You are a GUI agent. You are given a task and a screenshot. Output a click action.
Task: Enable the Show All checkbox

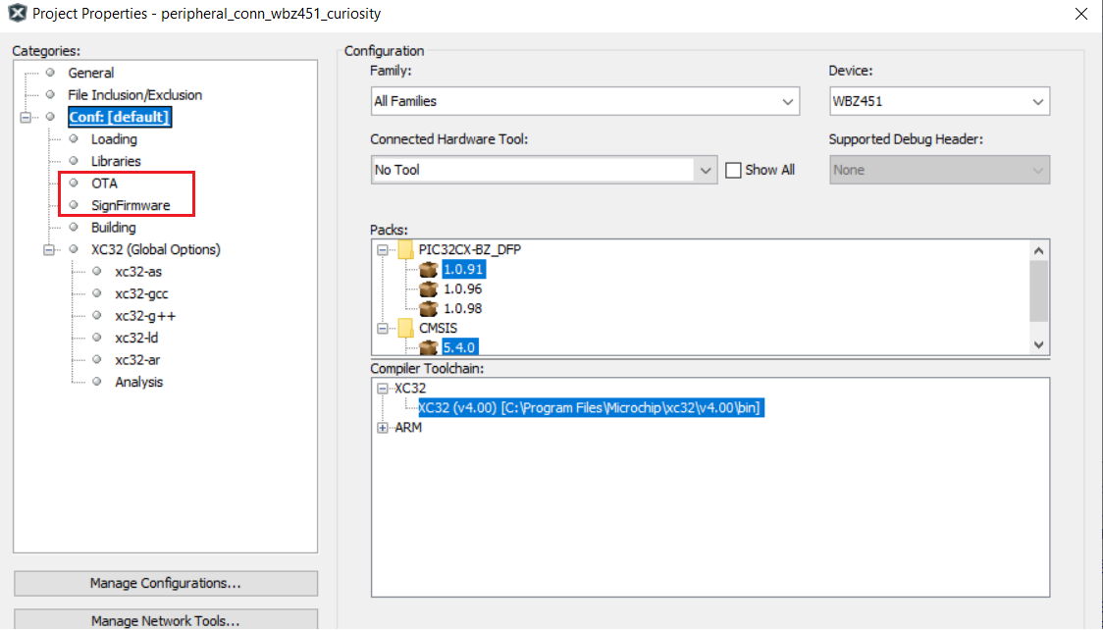coord(733,170)
